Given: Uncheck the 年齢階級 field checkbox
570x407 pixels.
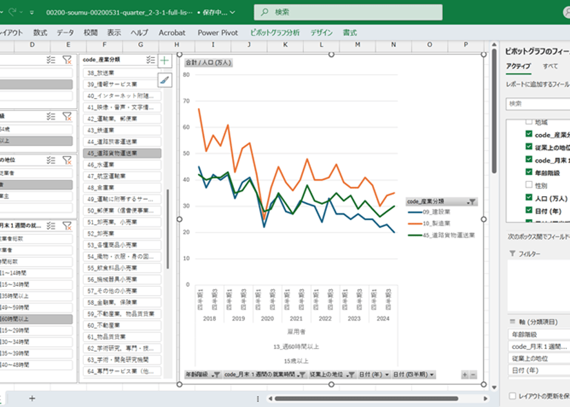Looking at the screenshot, I should pyautogui.click(x=529, y=172).
